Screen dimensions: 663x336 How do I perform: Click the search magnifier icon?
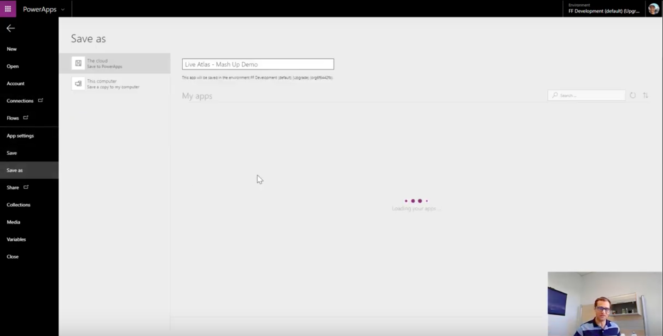555,95
